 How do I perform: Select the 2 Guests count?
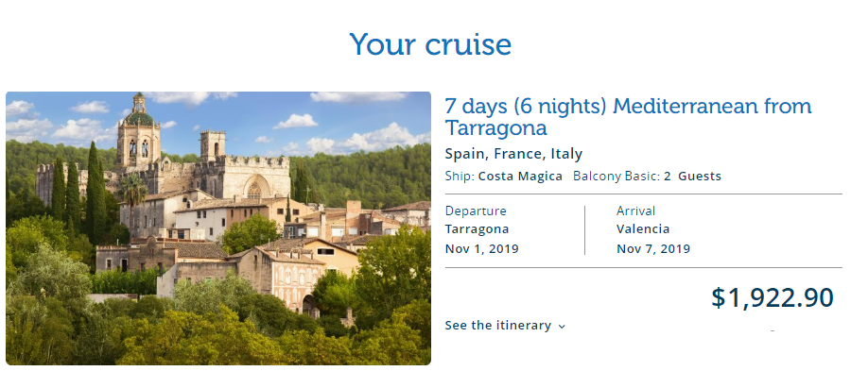pos(692,177)
